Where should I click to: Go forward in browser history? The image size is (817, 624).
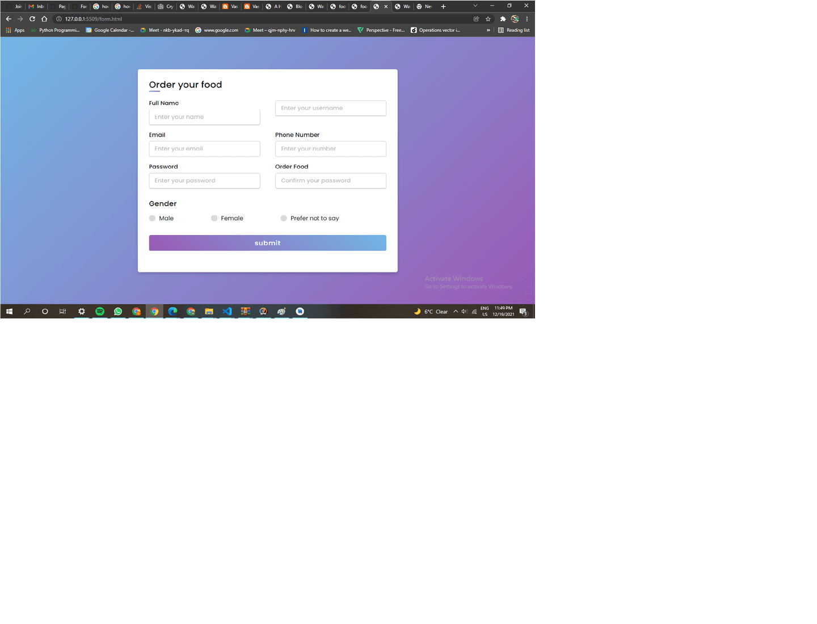tap(20, 19)
